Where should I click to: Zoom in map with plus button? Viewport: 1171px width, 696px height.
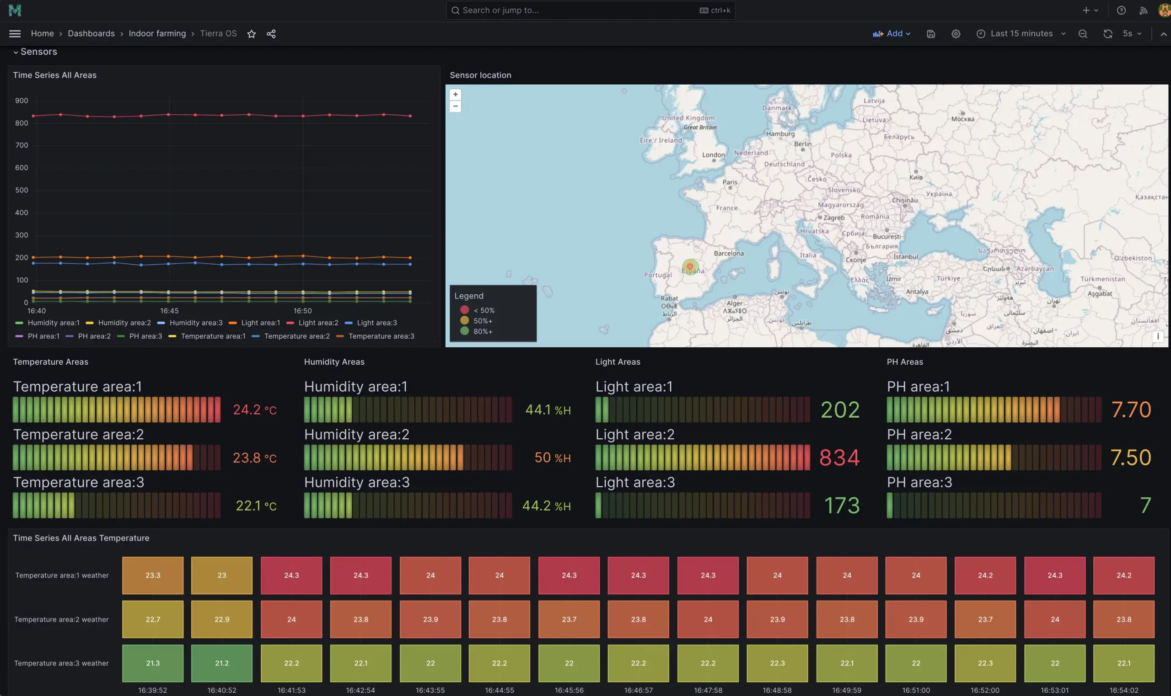tap(455, 94)
